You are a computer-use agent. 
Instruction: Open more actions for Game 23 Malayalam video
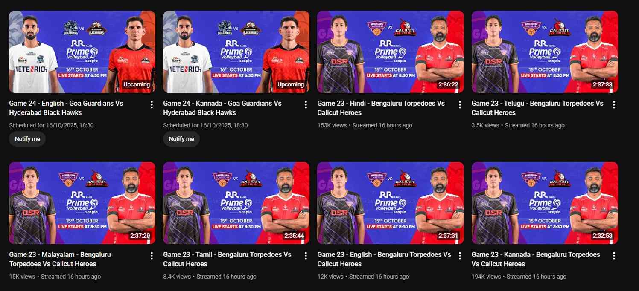(152, 256)
